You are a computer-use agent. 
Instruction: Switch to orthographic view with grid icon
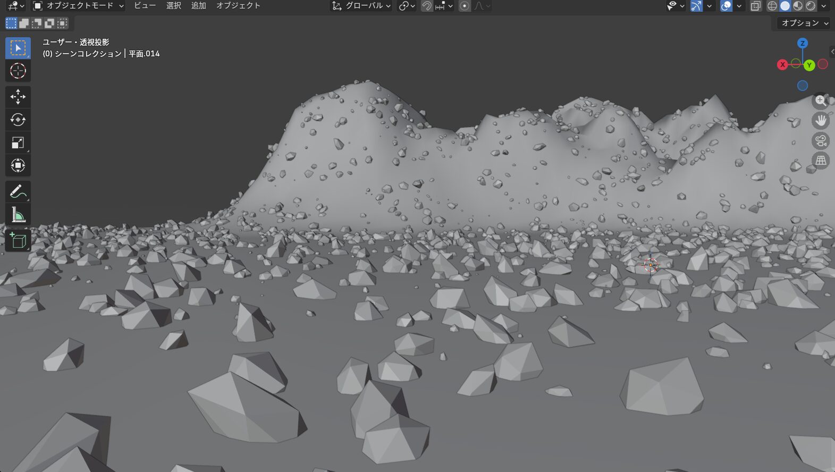821,161
